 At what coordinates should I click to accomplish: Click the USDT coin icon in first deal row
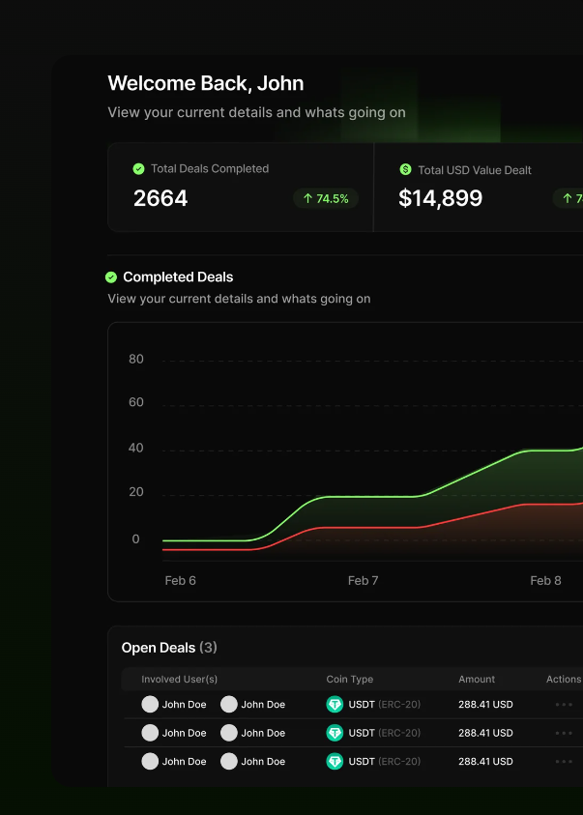[335, 705]
